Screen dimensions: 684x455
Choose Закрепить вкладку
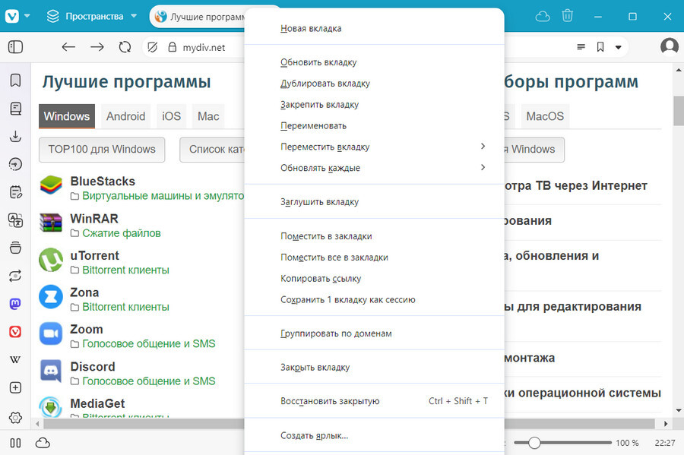374,105
